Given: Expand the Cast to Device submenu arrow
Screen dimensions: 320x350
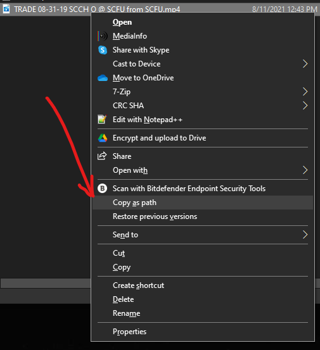Looking at the screenshot, I should (x=305, y=64).
